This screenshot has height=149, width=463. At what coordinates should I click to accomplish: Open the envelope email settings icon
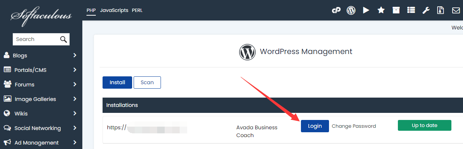point(456,10)
